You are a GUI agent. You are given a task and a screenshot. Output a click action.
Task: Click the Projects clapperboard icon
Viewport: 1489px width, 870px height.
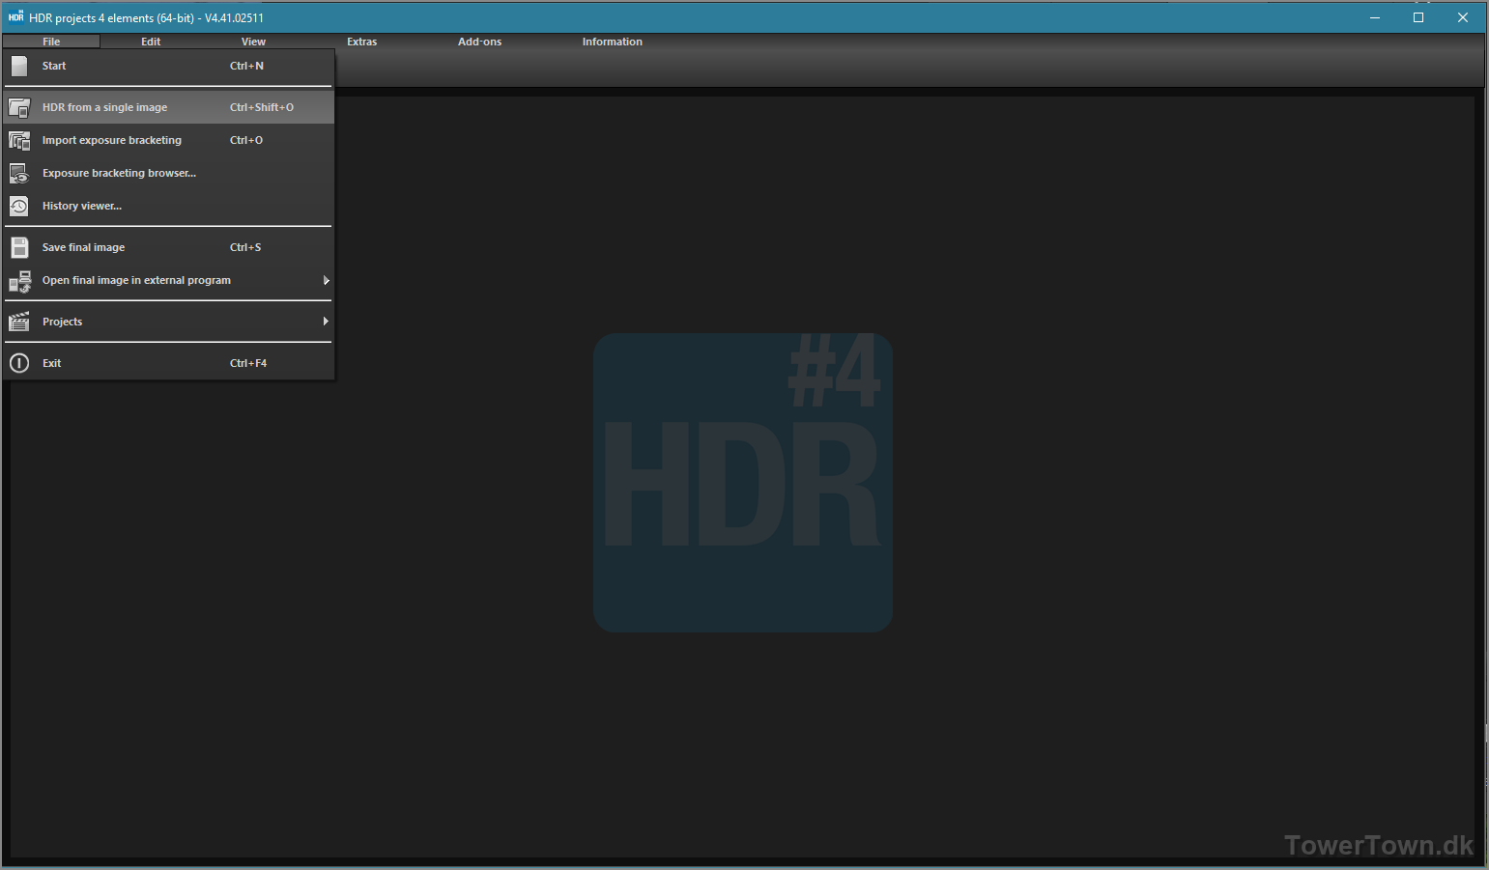coord(19,323)
